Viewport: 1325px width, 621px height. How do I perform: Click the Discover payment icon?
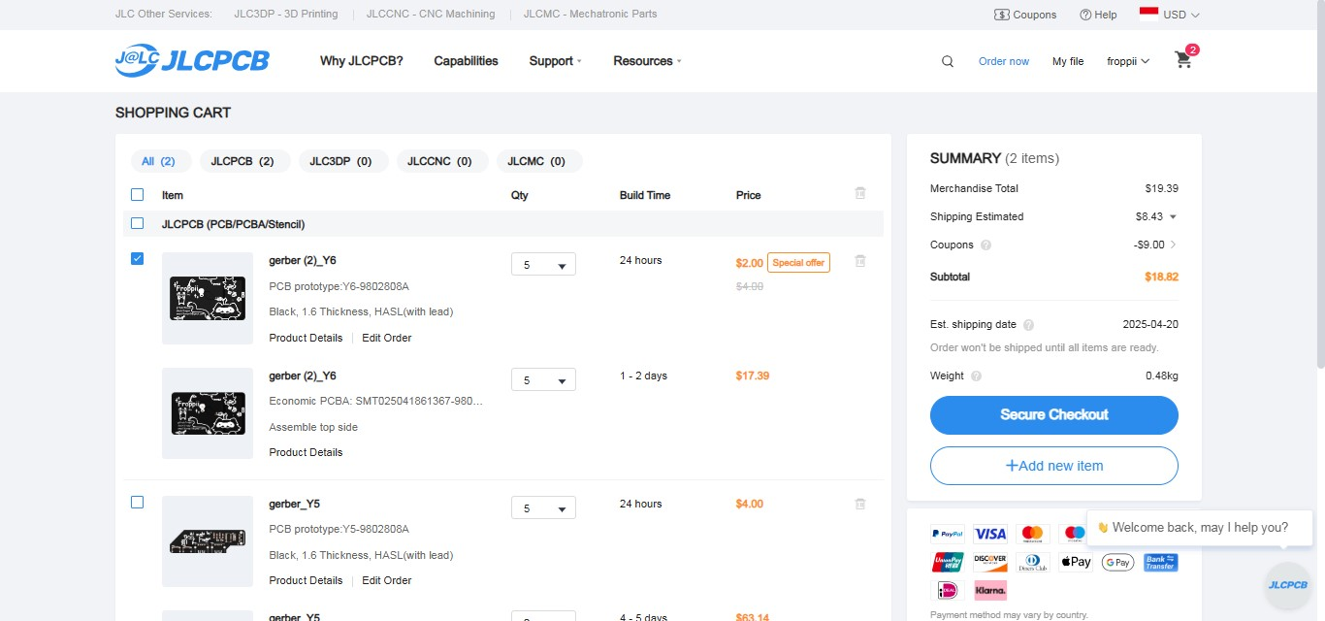point(990,562)
